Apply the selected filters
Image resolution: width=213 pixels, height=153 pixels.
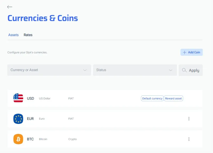191,70
